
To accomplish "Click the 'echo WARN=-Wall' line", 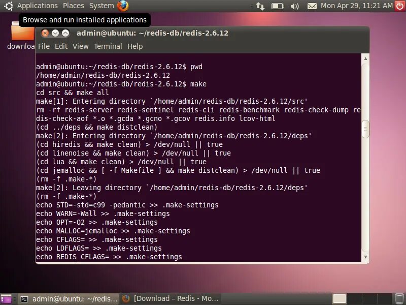I will click(103, 213).
